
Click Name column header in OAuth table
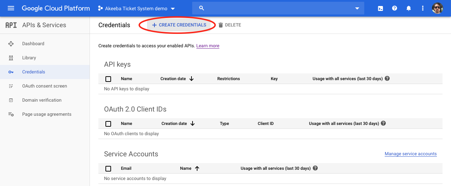click(127, 124)
